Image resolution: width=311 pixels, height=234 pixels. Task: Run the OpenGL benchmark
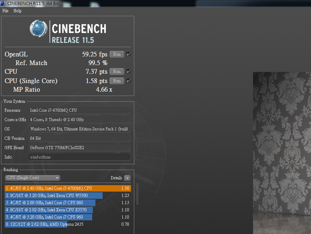pyautogui.click(x=117, y=54)
